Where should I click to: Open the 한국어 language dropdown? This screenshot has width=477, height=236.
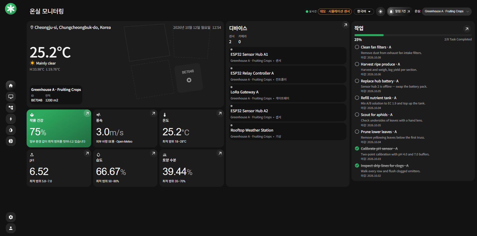(x=364, y=12)
